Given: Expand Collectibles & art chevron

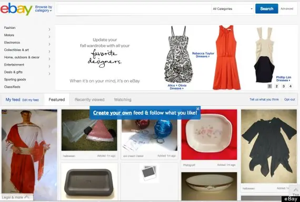Looking at the screenshot, I should [49, 52].
